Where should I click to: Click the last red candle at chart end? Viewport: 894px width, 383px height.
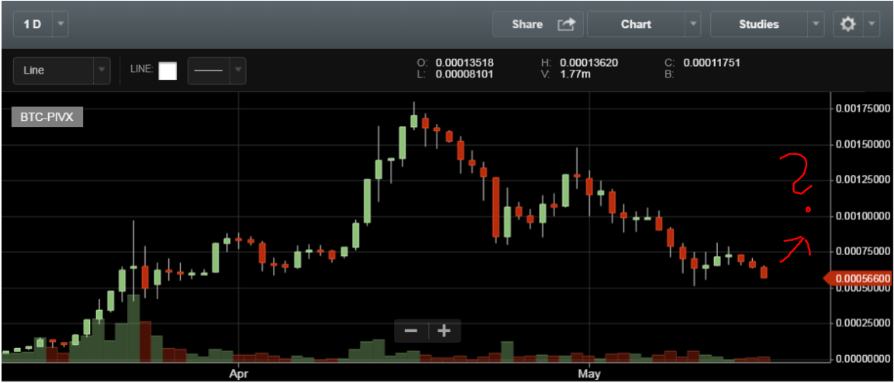pyautogui.click(x=764, y=272)
